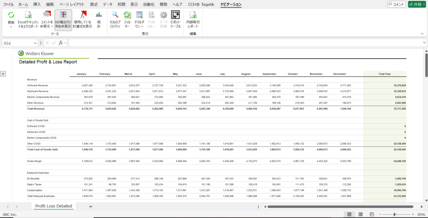Show formulas in use (fx icon)
The width and height of the screenshot is (428, 218).
coord(83,15)
